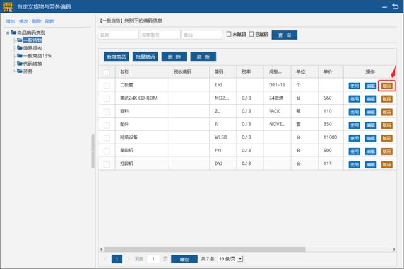Collapse the 商品编码类别 tree root
The width and height of the screenshot is (404, 269).
click(7, 32)
